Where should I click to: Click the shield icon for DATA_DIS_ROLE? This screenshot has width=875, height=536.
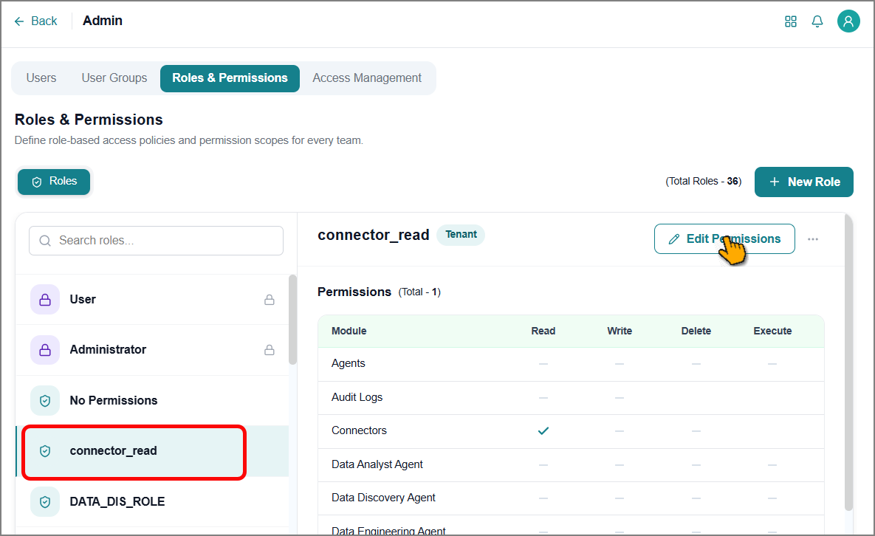(45, 501)
